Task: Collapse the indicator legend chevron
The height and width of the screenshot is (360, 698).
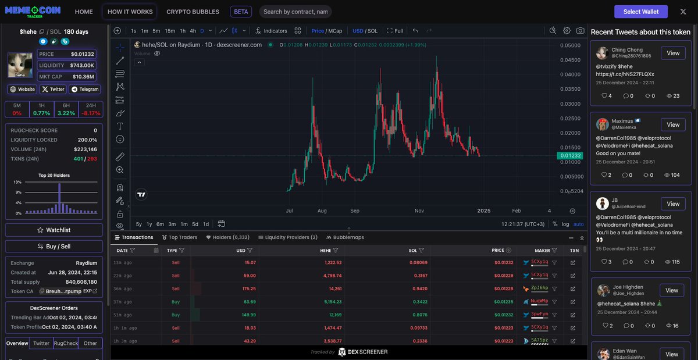Action: pos(140,62)
